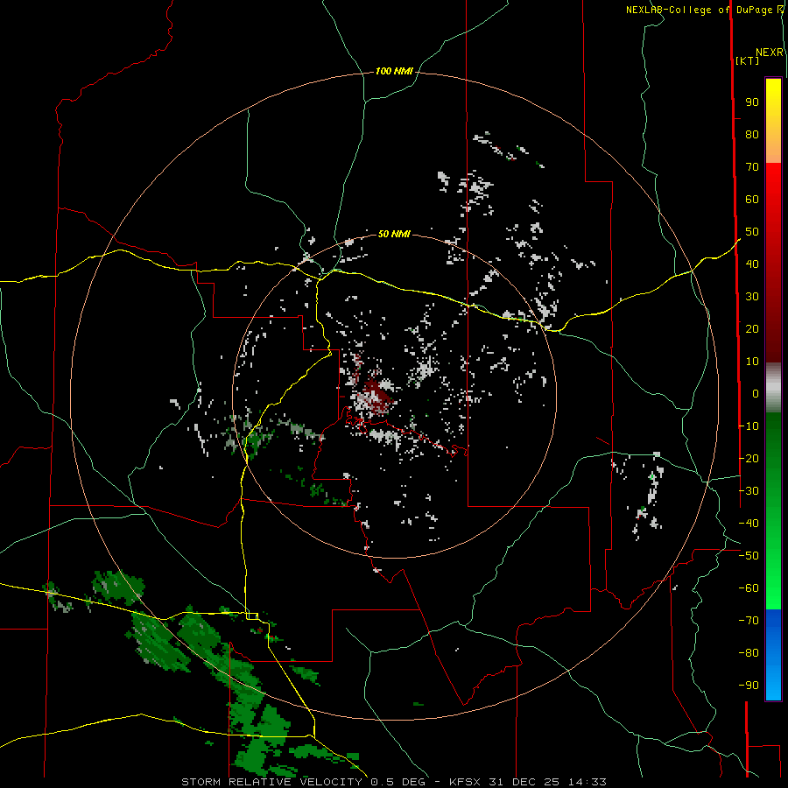This screenshot has height=788, width=788.
Task: Click the 14:33 timestamp in caption
Action: coord(587,782)
